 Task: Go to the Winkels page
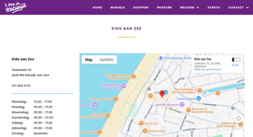coord(118,8)
